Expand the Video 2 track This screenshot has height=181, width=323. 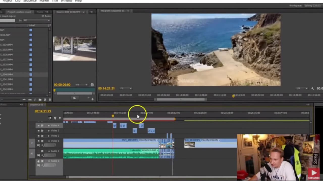coord(49,136)
